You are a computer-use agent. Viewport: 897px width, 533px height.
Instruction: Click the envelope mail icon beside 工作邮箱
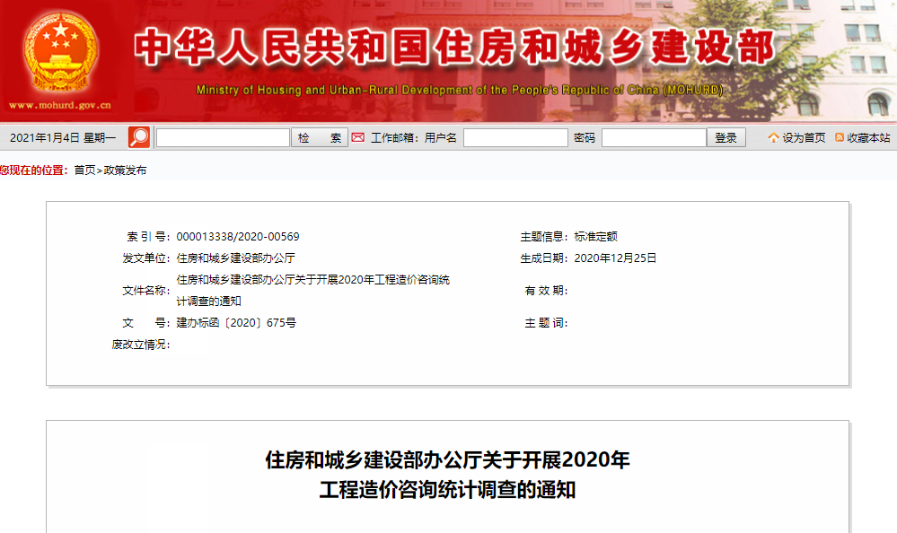click(x=357, y=136)
